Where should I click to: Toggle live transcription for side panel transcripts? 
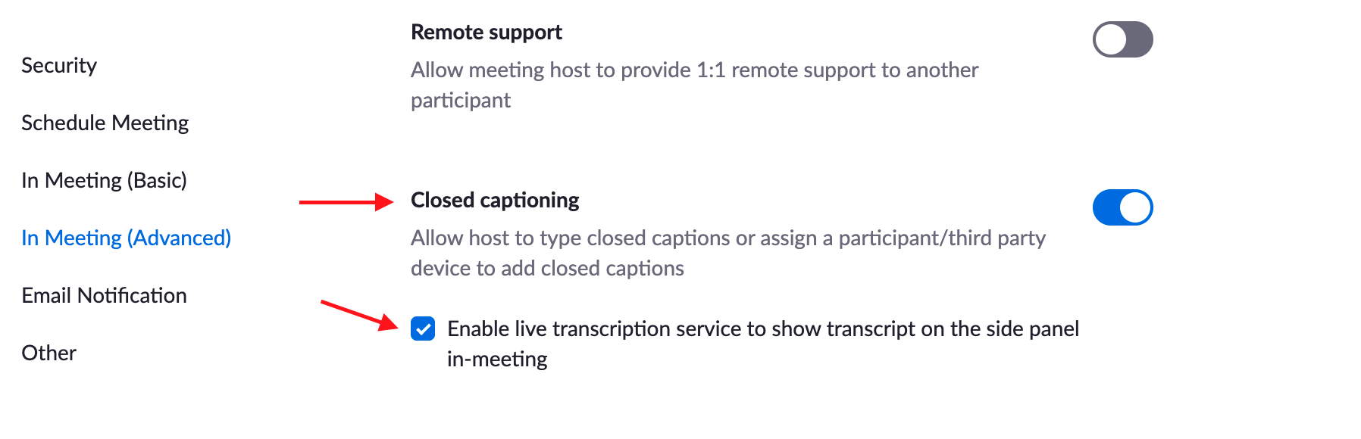click(424, 328)
